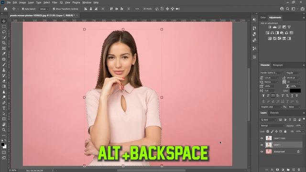Screen dimensions: 306x172
Task: Toggle the Auto-Select checkbox
Action: click(x=23, y=9)
